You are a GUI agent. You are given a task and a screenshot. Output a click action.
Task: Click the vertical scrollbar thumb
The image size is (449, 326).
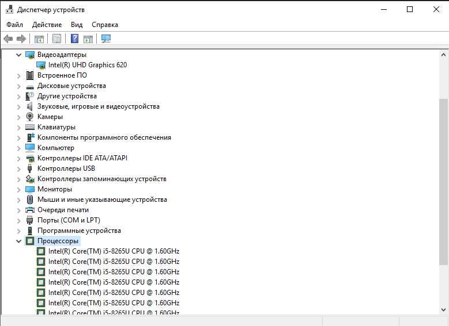click(x=444, y=182)
